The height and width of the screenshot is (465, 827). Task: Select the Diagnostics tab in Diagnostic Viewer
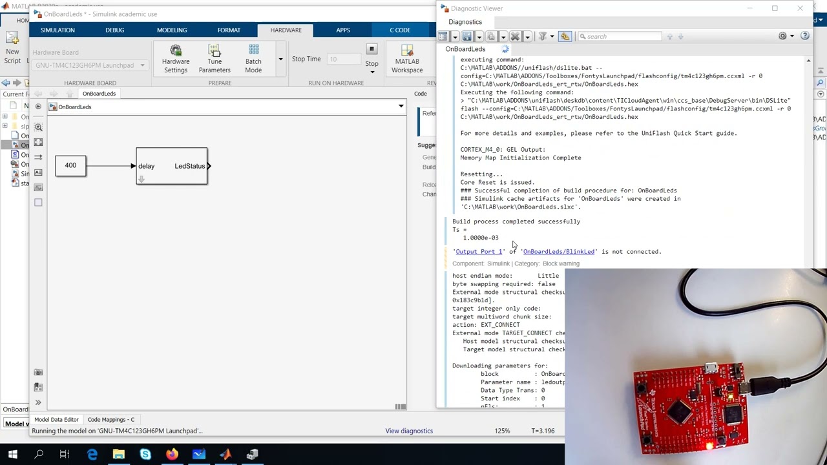pyautogui.click(x=465, y=22)
